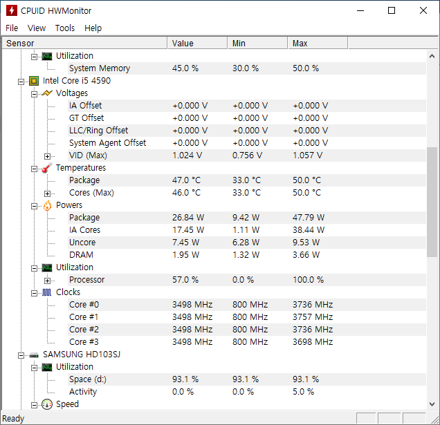The width and height of the screenshot is (440, 425).
Task: Click the CPU Utilization graph icon above Processor
Action: (47, 267)
